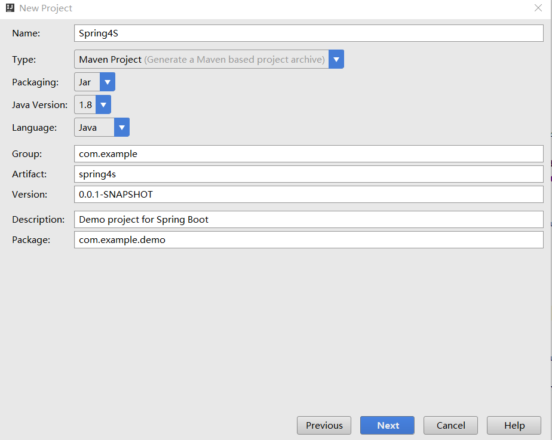Open the Java Version dropdown arrow
Viewport: 552px width, 440px height.
click(x=103, y=105)
